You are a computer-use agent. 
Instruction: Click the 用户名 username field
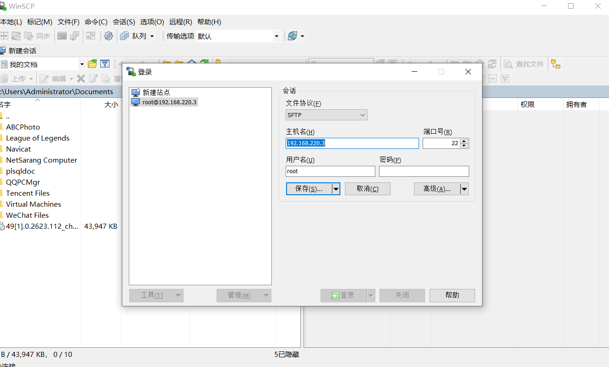[x=330, y=171]
